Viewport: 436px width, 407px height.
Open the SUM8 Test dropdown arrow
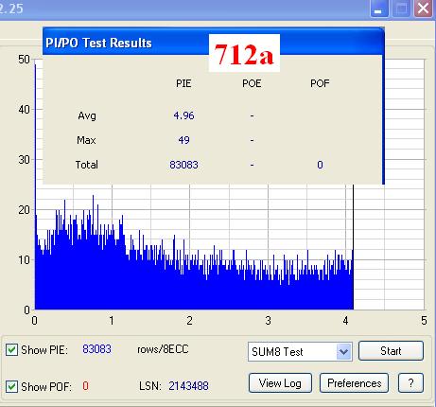[x=343, y=351]
